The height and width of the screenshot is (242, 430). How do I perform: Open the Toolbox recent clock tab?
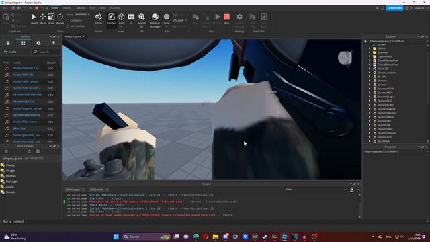(x=38, y=43)
